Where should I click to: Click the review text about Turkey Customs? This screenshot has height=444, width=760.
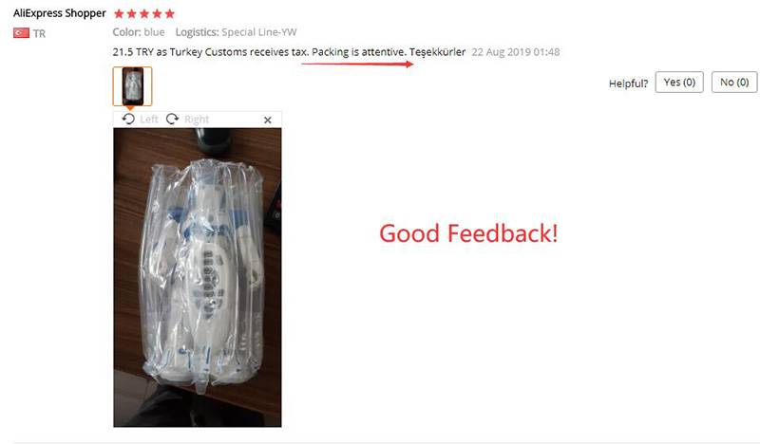[x=289, y=52]
